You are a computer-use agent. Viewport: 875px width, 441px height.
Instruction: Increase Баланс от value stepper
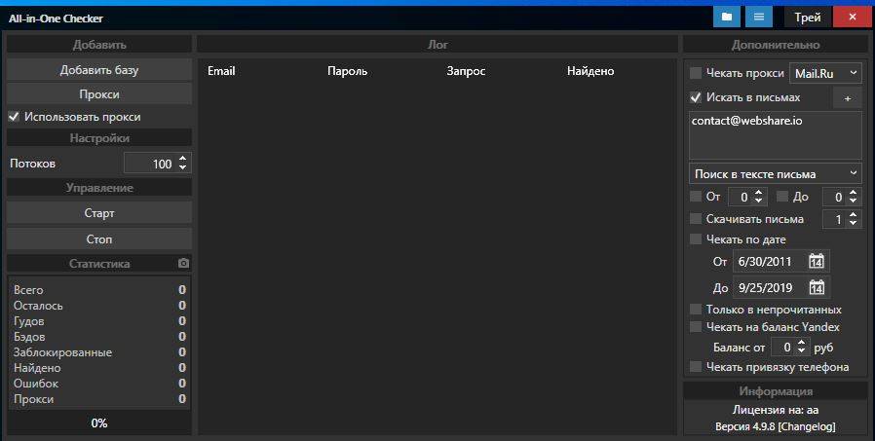[801, 343]
